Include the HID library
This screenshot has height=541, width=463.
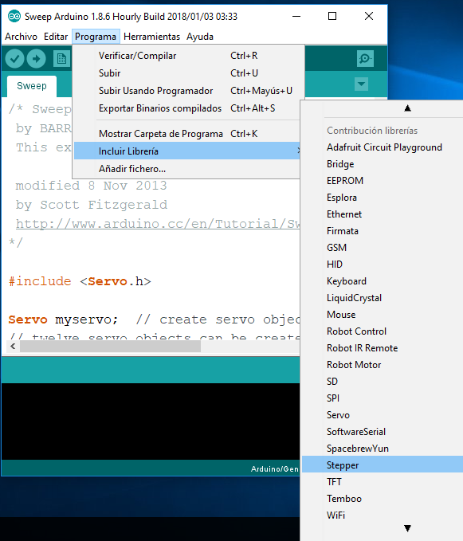point(383,265)
